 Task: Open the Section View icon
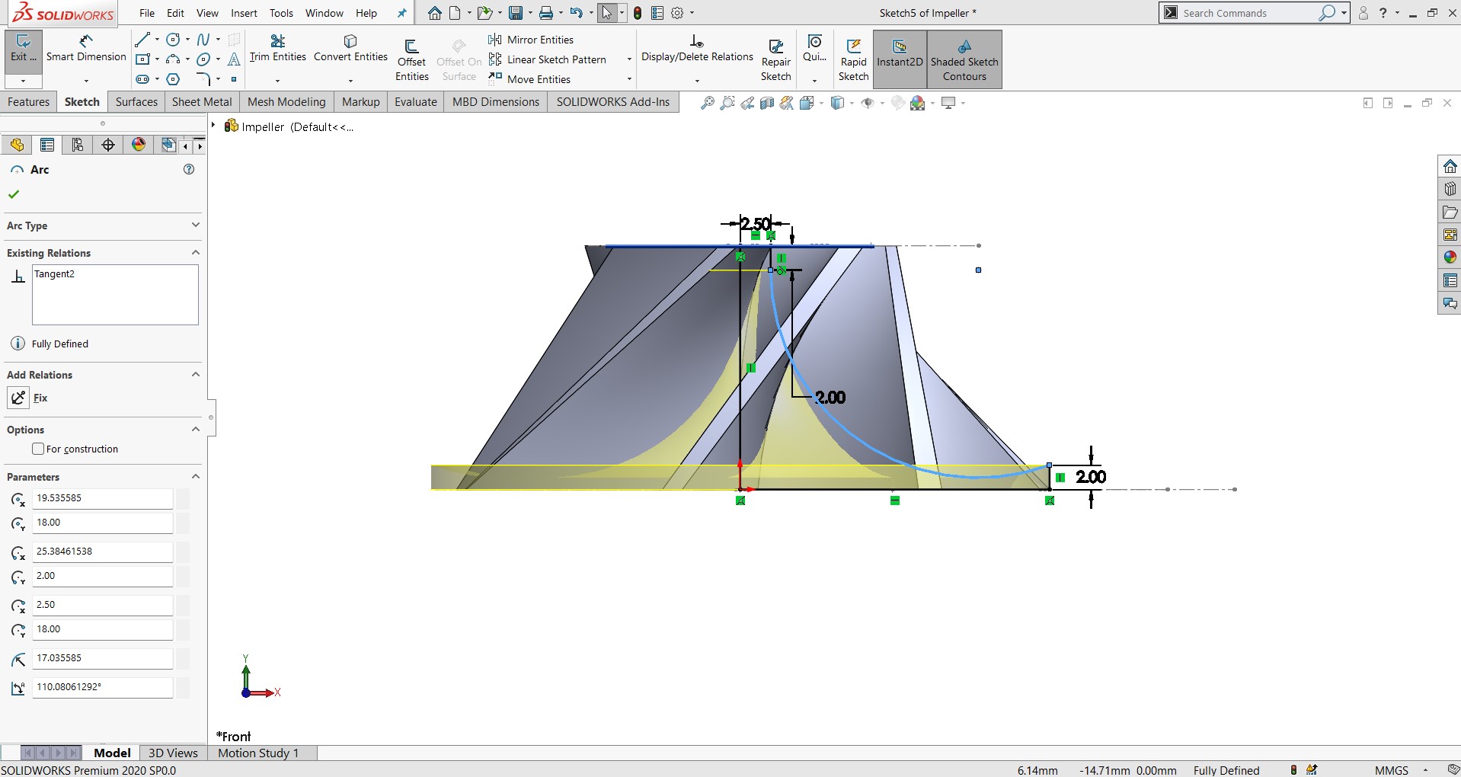(767, 103)
